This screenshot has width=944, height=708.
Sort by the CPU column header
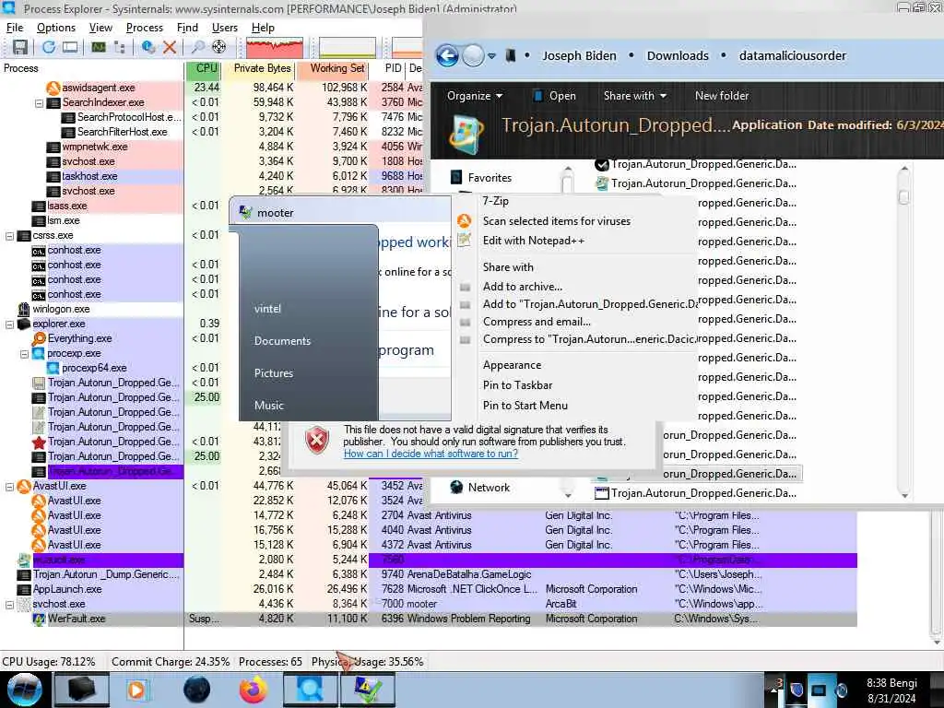pyautogui.click(x=203, y=68)
